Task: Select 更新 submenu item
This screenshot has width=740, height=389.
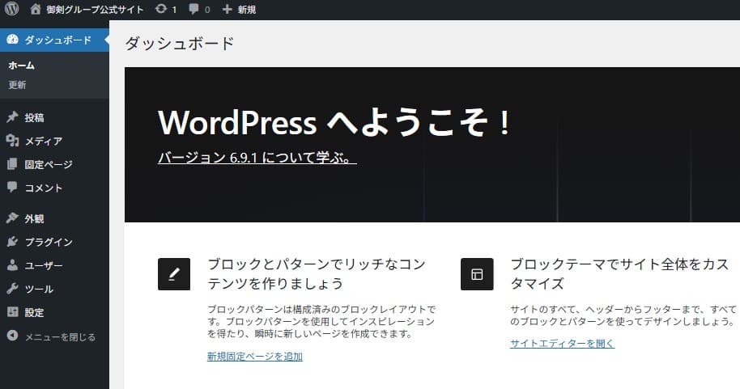Action: [17, 85]
